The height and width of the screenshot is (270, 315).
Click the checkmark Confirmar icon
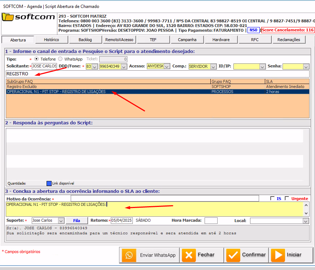(x=233, y=255)
